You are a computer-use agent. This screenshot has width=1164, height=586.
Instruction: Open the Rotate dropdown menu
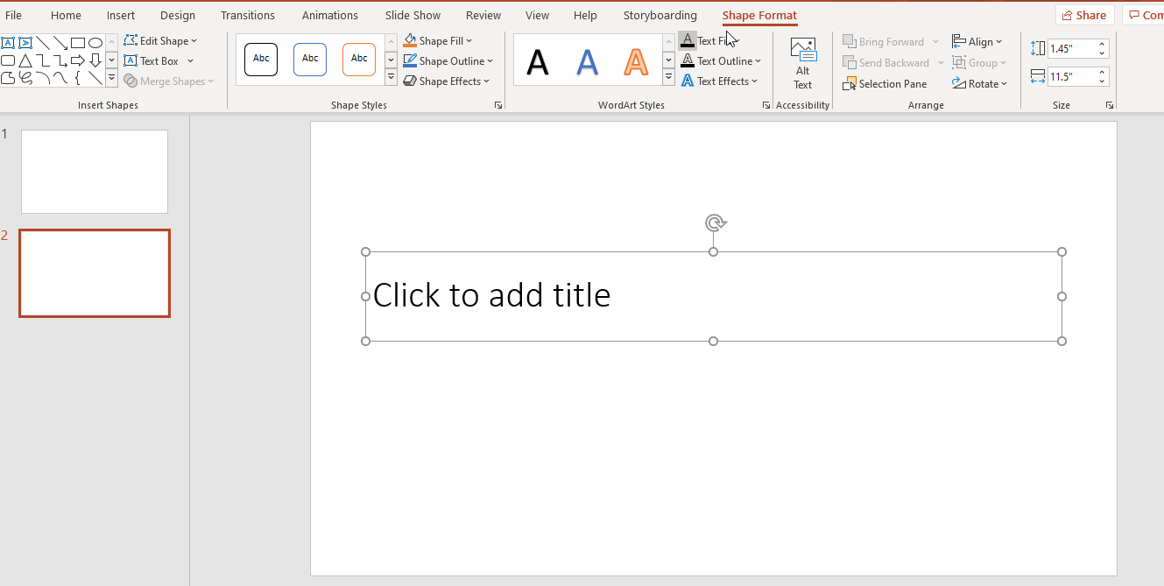(x=980, y=83)
